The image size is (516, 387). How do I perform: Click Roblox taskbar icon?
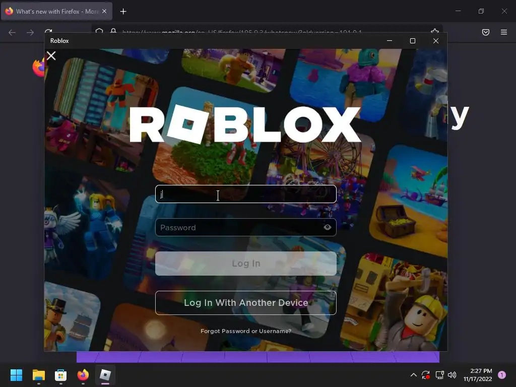click(x=105, y=375)
